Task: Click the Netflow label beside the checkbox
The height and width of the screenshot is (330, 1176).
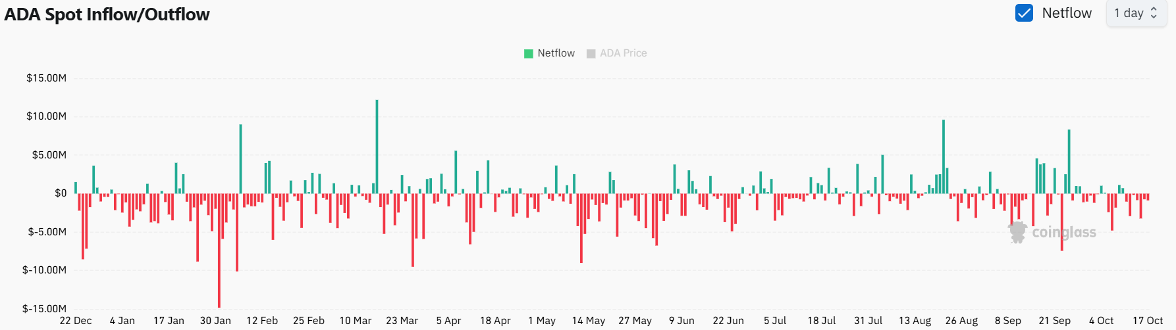Action: [1067, 13]
